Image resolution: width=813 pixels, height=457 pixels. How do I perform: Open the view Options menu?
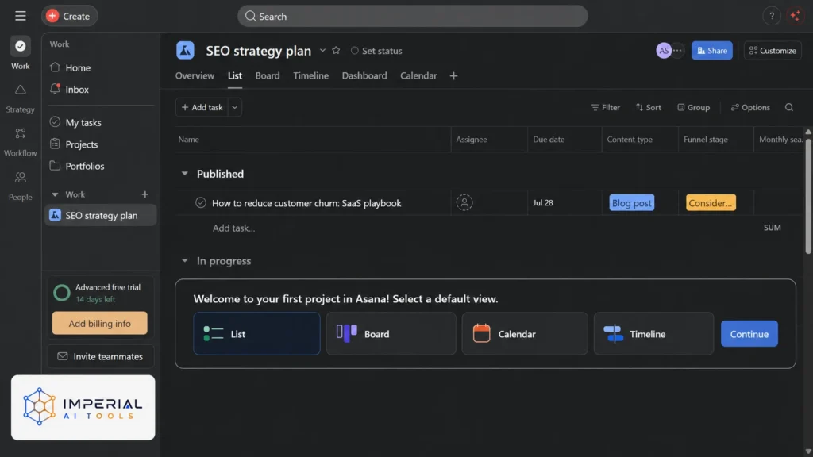click(750, 107)
